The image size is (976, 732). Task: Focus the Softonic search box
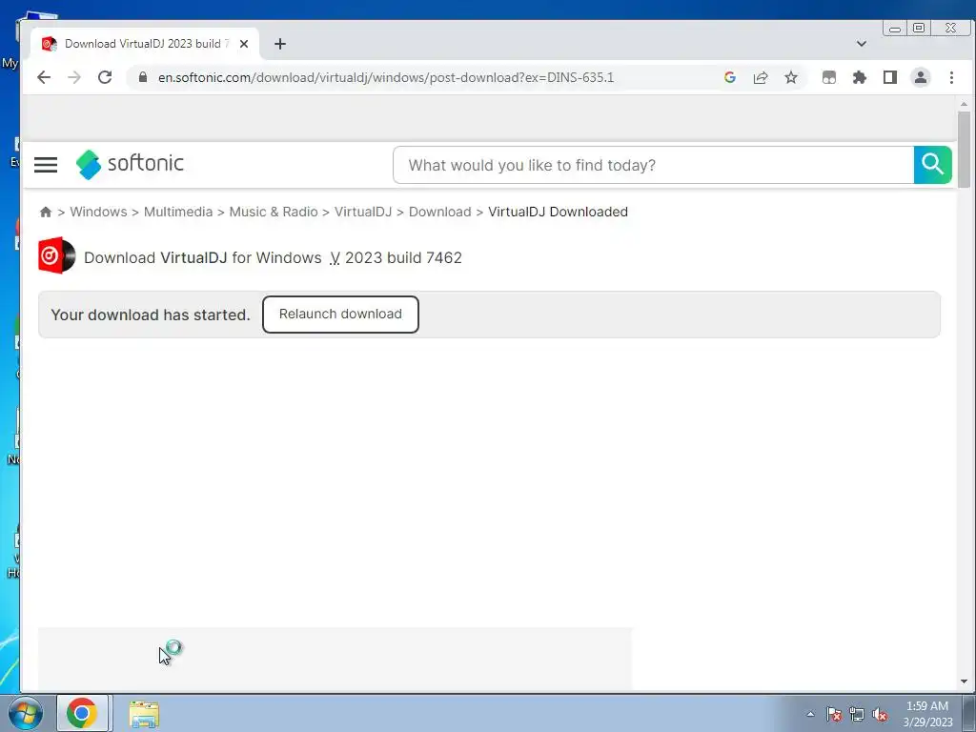pyautogui.click(x=654, y=165)
